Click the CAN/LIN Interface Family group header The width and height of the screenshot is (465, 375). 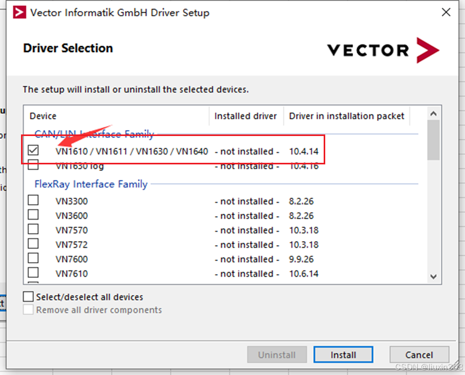click(94, 134)
